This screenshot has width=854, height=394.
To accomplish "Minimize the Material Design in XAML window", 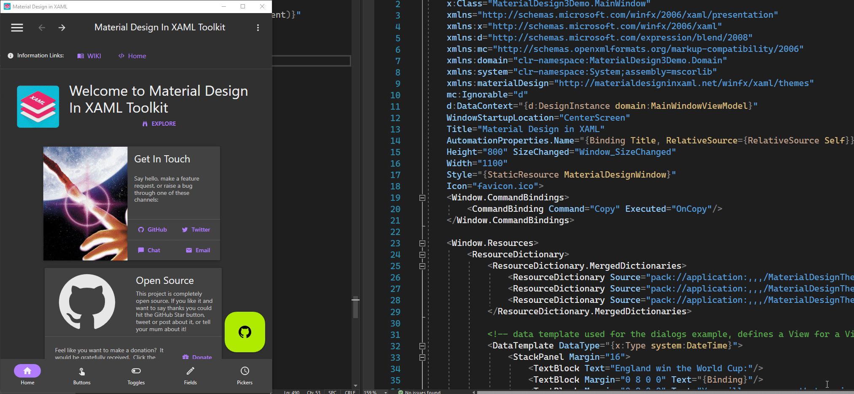I will click(223, 6).
